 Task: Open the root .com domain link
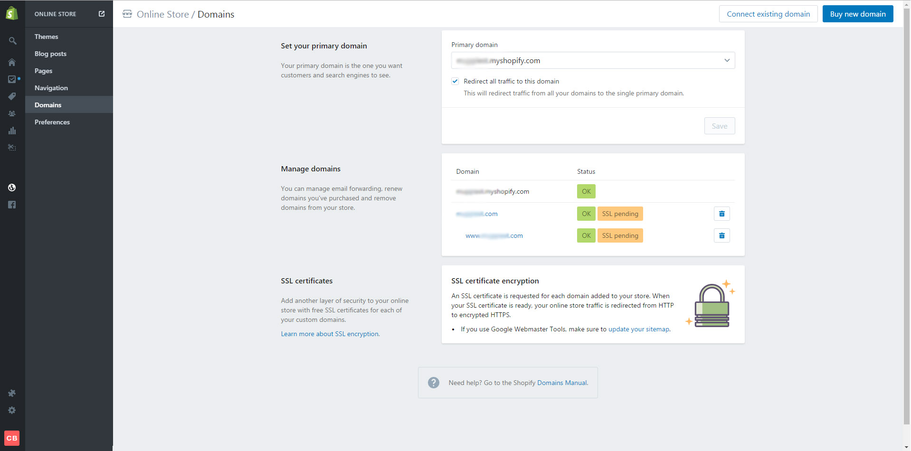pyautogui.click(x=477, y=214)
